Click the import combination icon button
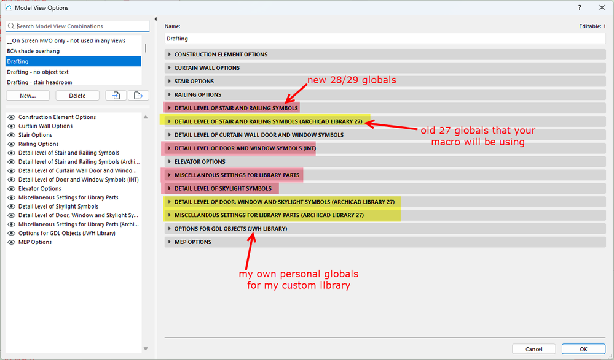Viewport: 614px width, 360px height. [116, 96]
